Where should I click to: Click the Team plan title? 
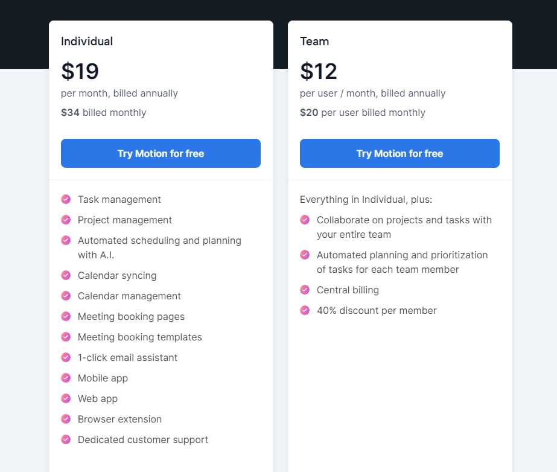(314, 41)
